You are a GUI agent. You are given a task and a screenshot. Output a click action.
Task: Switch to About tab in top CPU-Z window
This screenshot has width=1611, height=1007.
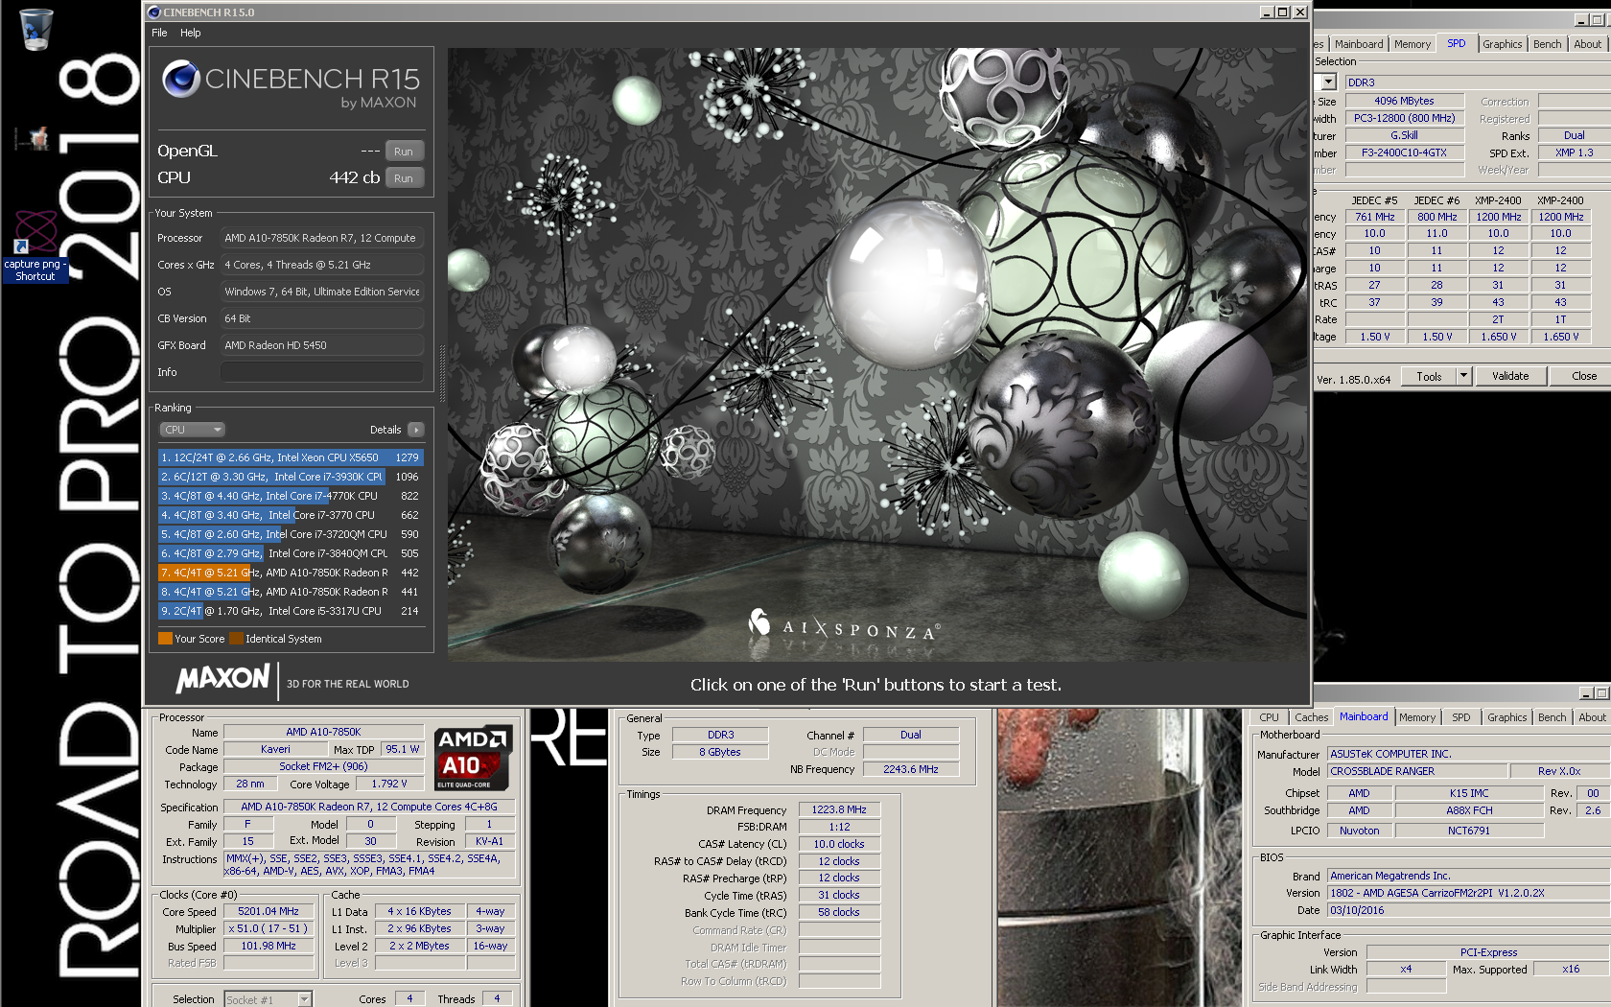click(1587, 44)
